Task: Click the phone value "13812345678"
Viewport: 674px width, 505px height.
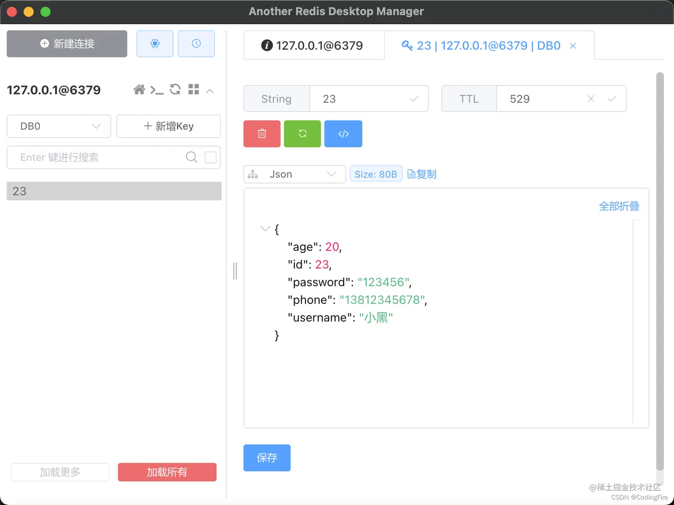Action: tap(382, 300)
